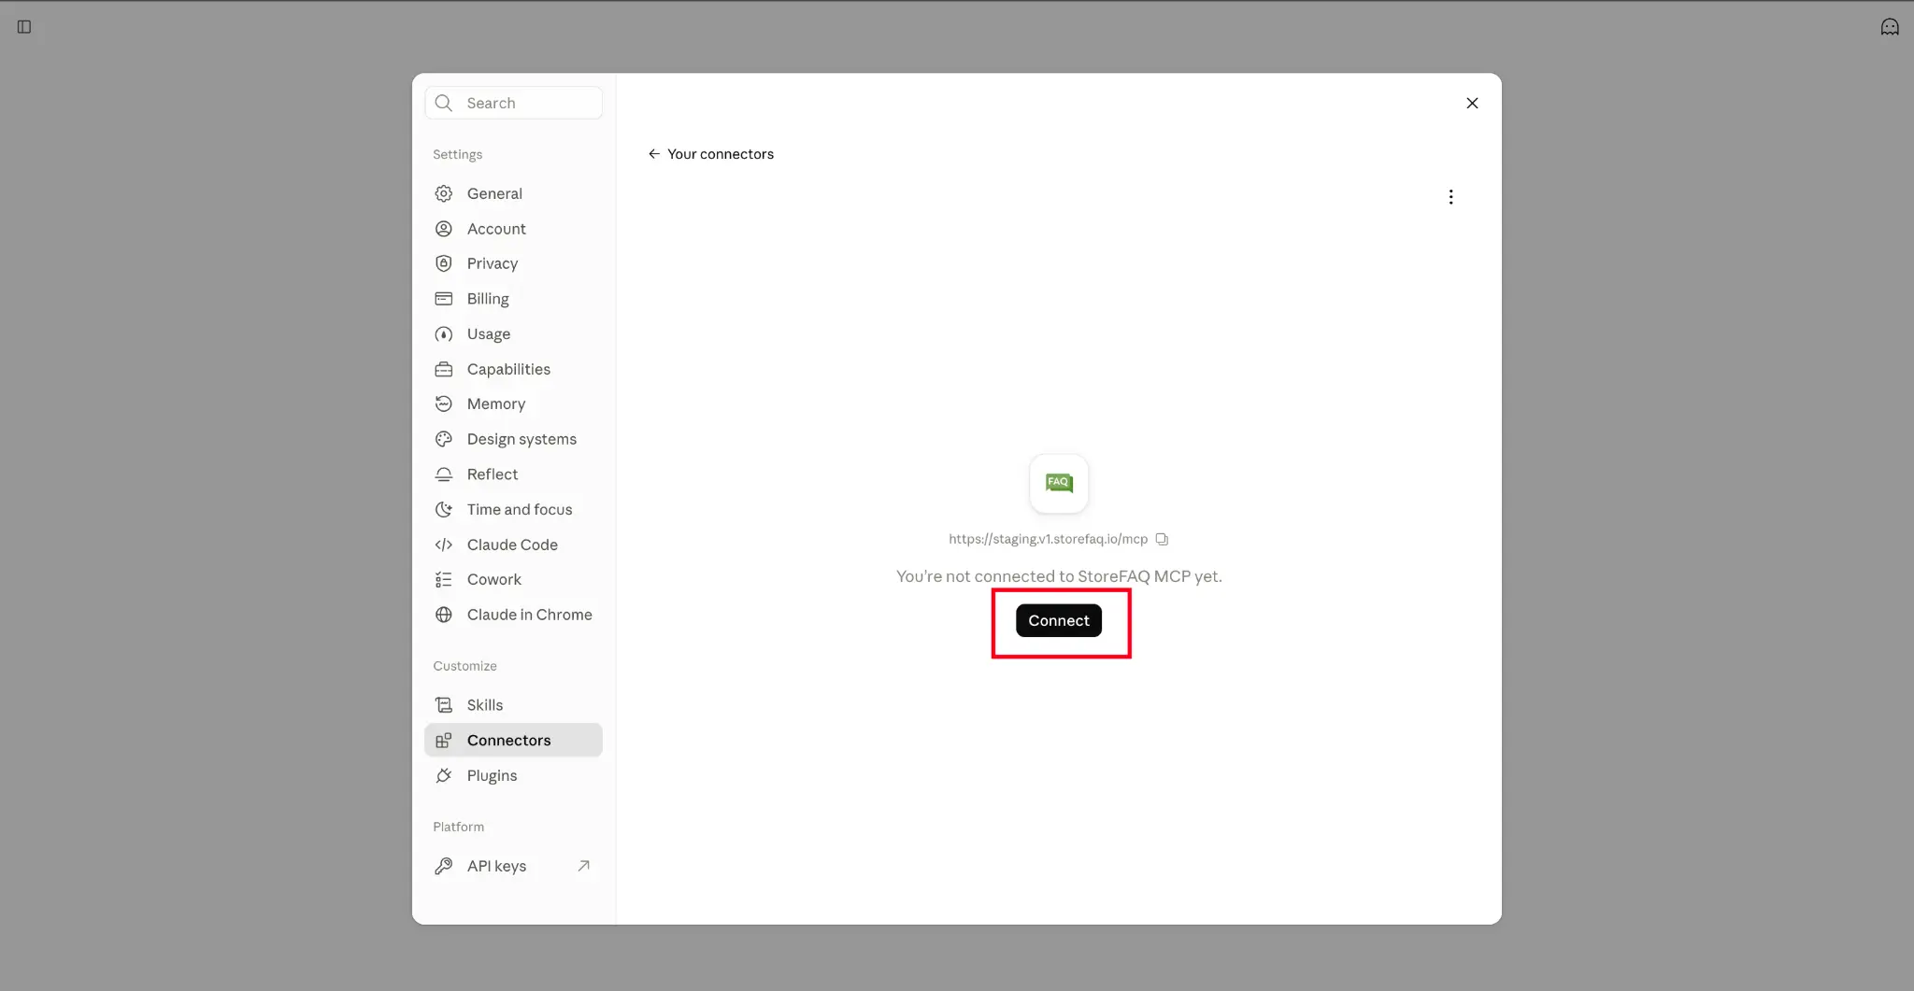1914x991 pixels.
Task: Click the API keys external link arrow
Action: [583, 866]
